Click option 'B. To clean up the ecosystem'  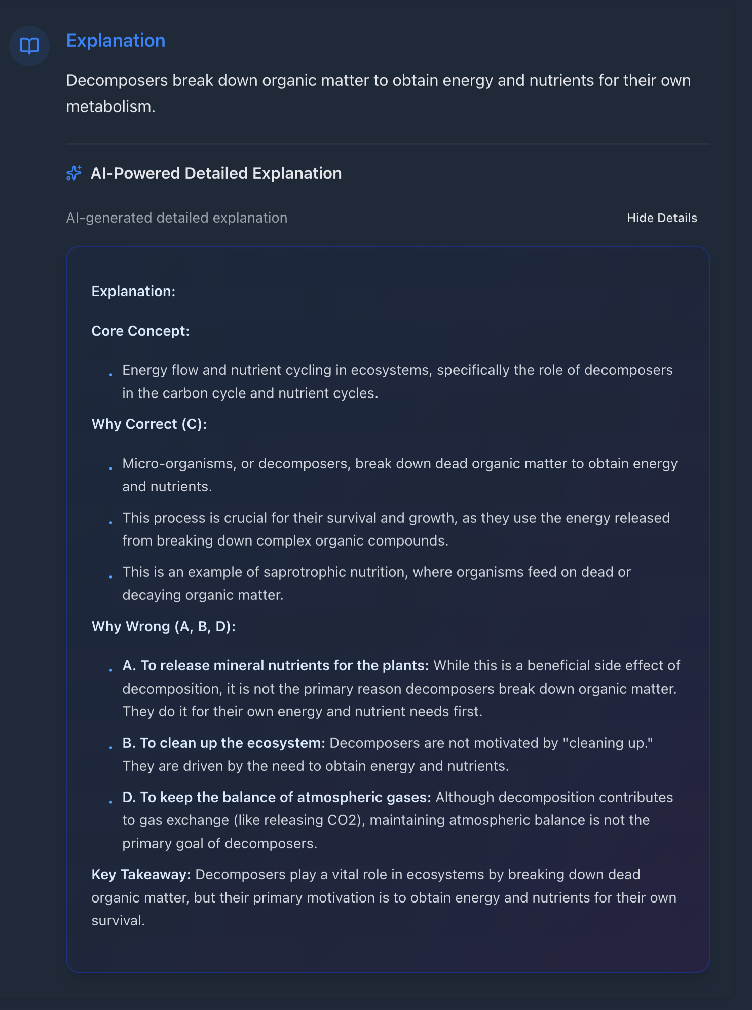coord(223,743)
